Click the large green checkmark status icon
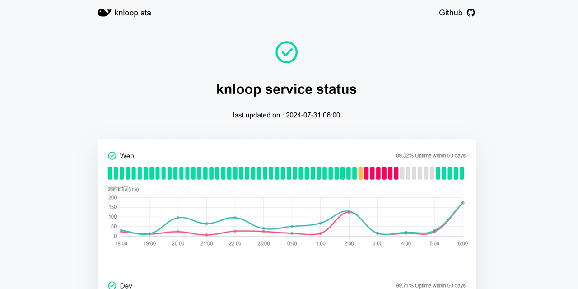This screenshot has width=578, height=289. coord(286,52)
